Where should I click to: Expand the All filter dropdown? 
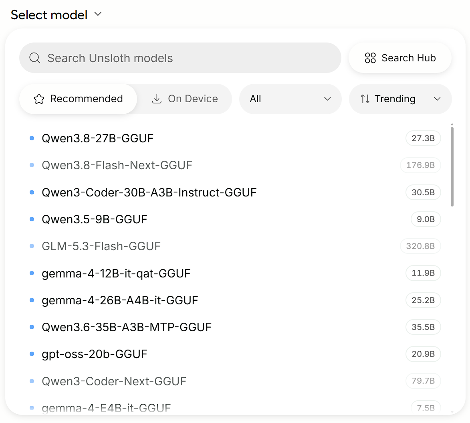pyautogui.click(x=290, y=99)
